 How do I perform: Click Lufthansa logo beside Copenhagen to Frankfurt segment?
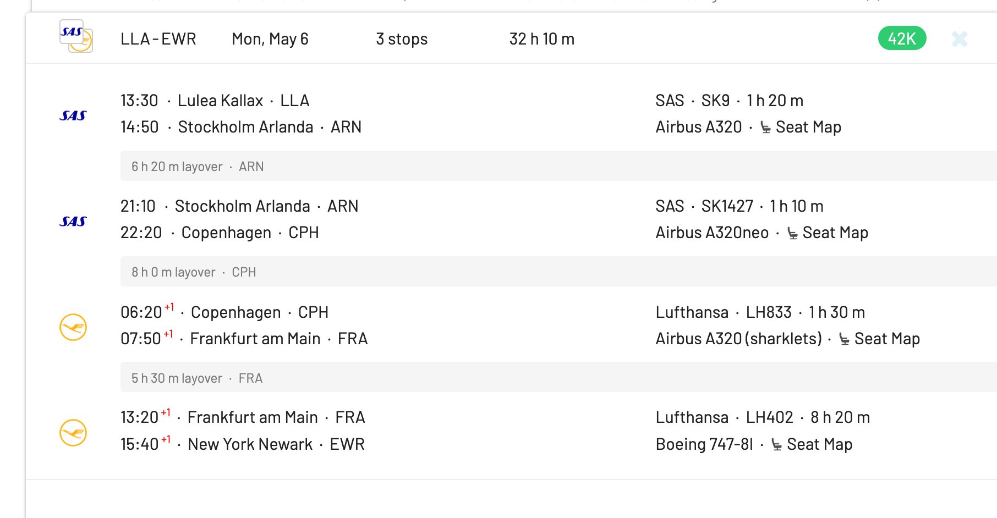click(73, 327)
